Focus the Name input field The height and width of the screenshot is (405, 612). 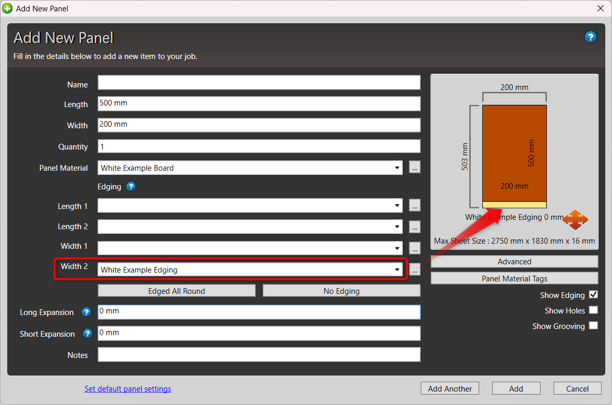click(259, 83)
